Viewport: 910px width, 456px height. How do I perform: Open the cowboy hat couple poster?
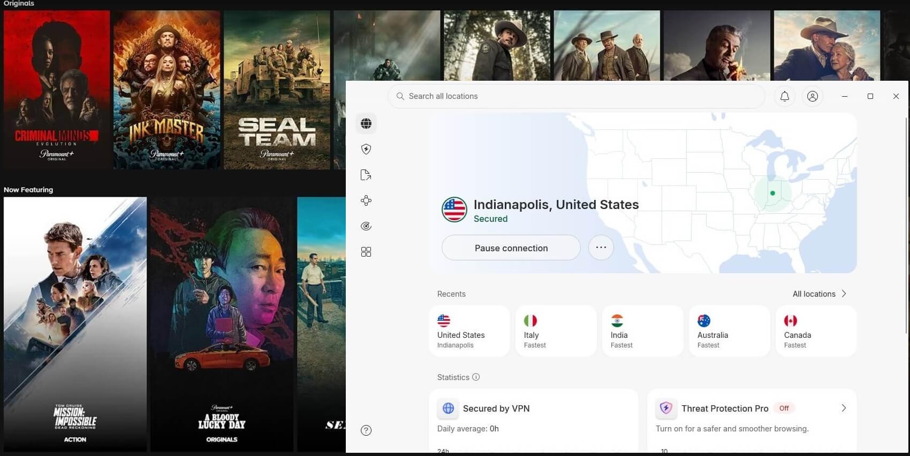coord(827,45)
